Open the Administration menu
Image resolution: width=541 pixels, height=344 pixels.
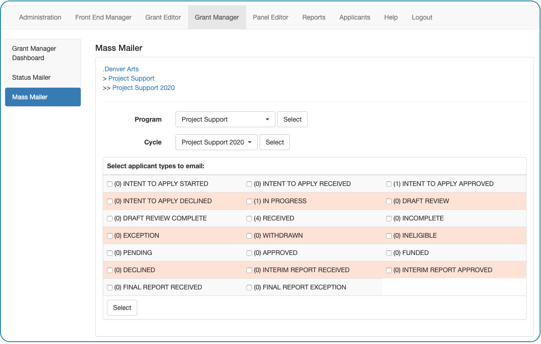point(40,17)
